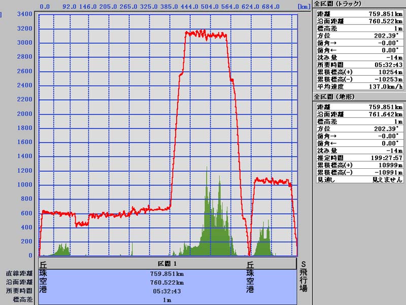Viewport: 406px width, 305px height.
Task: Click the 区間 1 section header bar
Action: point(167,264)
